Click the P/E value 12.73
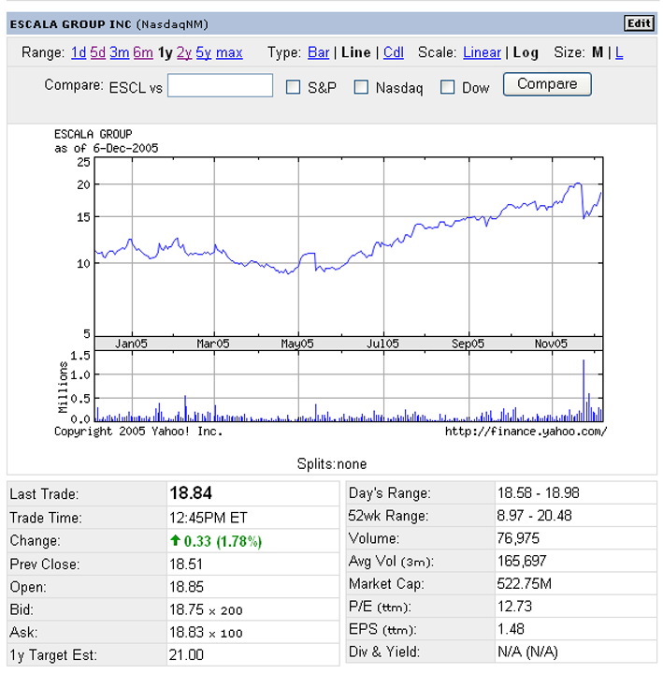 pos(514,607)
